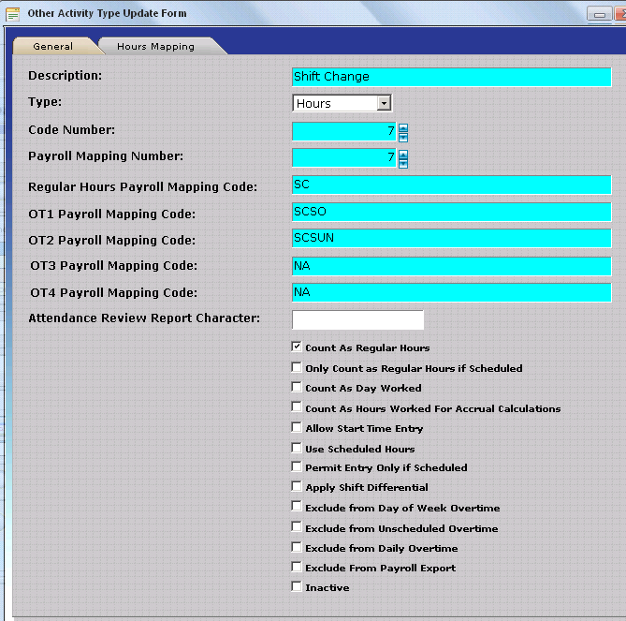Focus the OT1 Payroll Mapping Code field
The height and width of the screenshot is (621, 626).
451,213
